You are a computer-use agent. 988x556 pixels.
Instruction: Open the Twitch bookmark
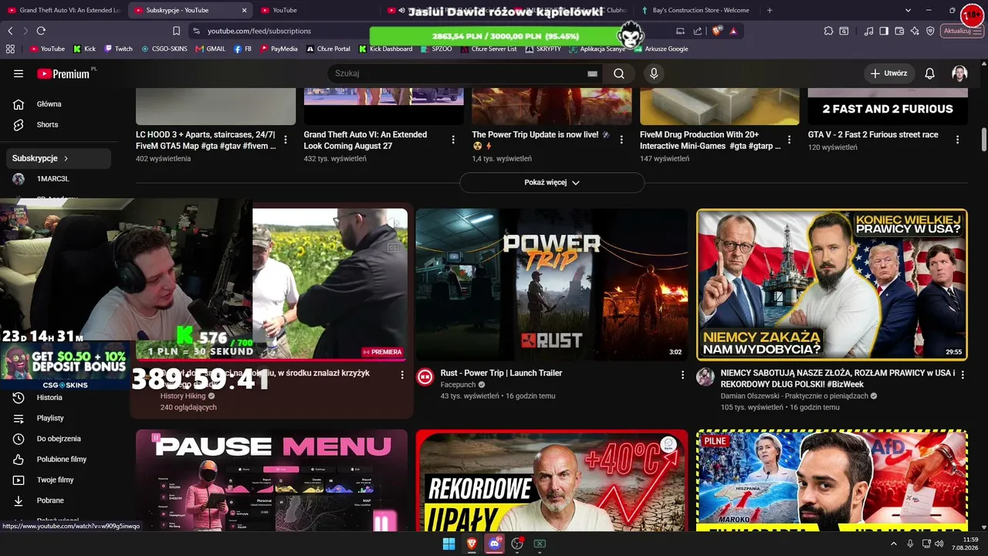tap(118, 49)
